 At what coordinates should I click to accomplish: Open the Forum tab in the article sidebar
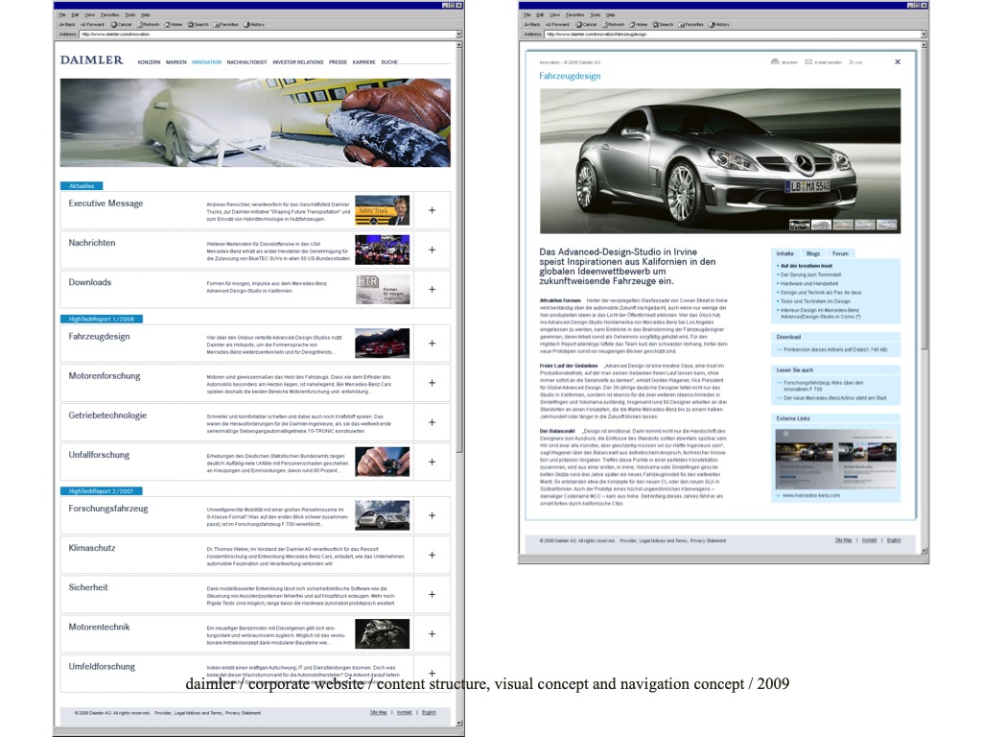click(x=840, y=253)
